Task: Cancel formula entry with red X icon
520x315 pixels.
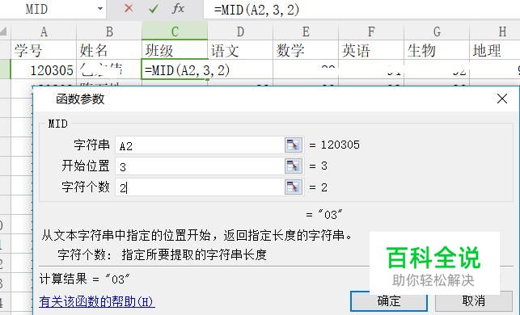Action: click(129, 8)
